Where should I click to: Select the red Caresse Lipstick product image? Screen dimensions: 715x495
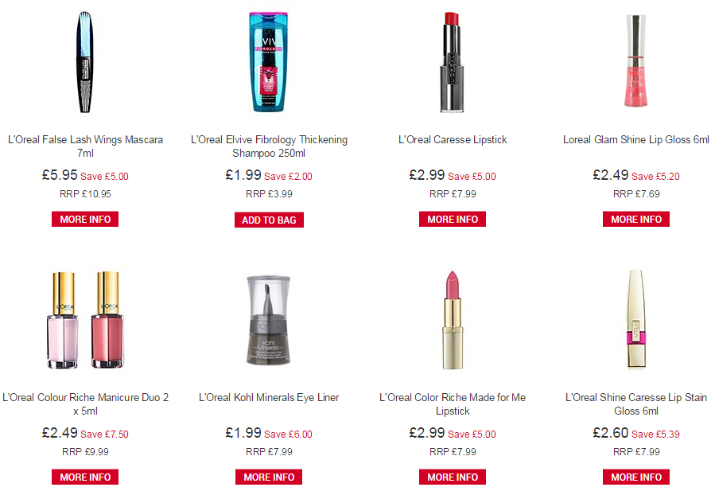(452, 62)
